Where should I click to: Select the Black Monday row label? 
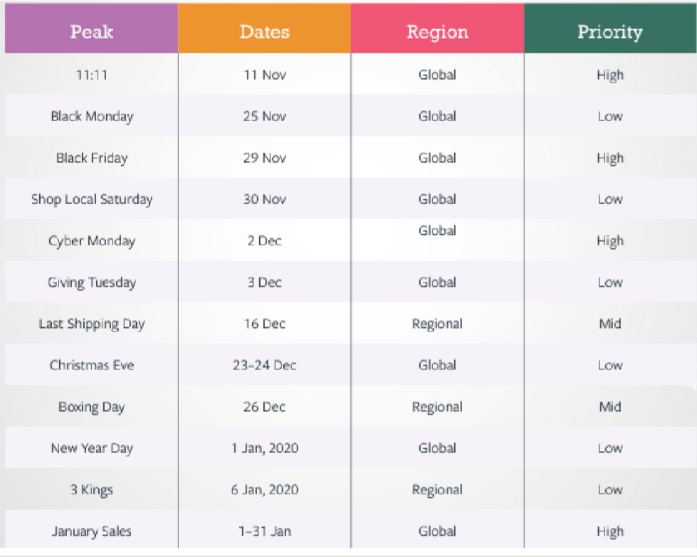pyautogui.click(x=92, y=117)
